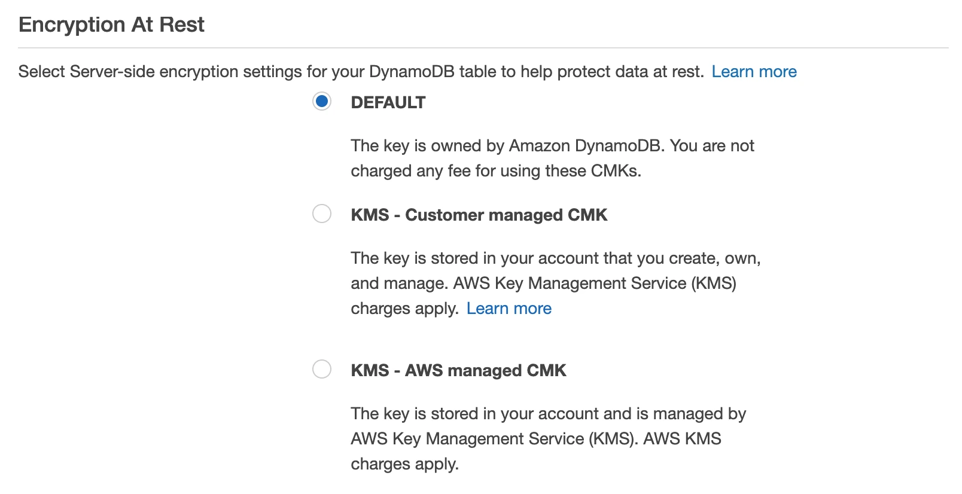Click the unselected AWS managed CMK radio circle
Screen dimensions: 962x494
(x=322, y=370)
